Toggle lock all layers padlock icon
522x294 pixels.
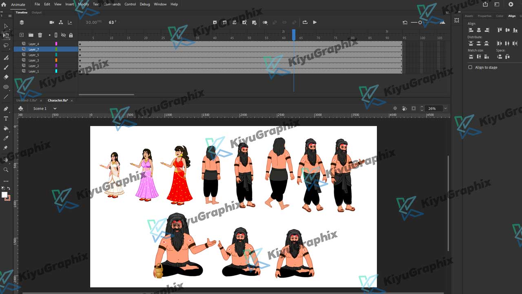pos(71,35)
